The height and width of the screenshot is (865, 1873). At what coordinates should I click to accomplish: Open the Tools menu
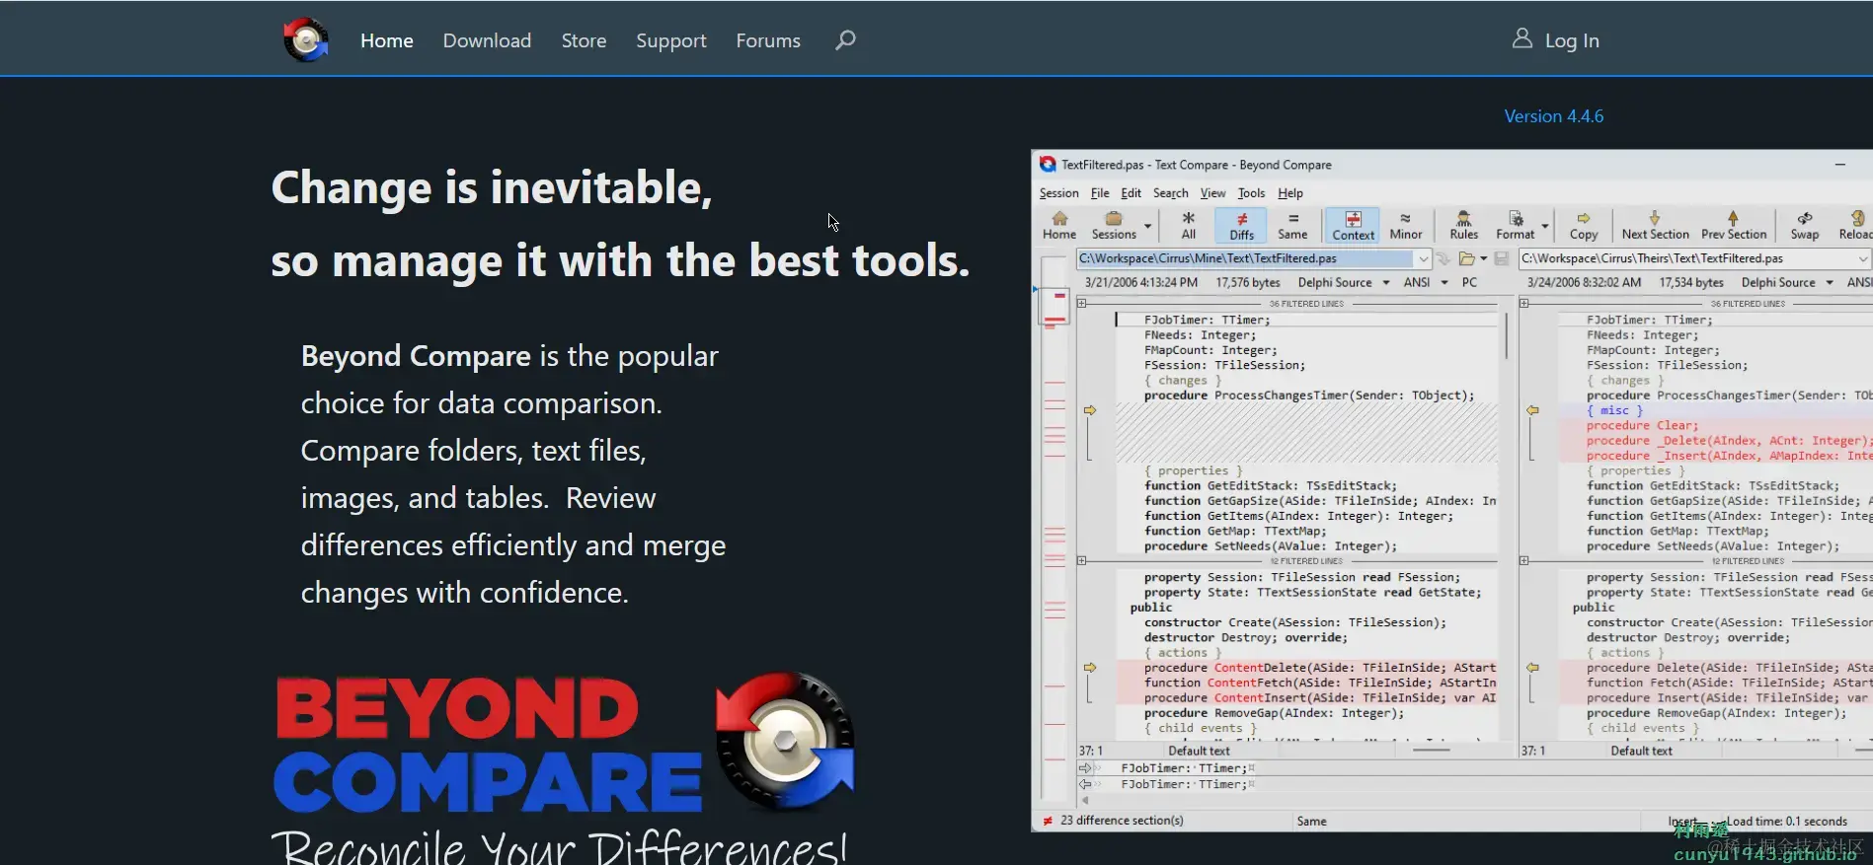point(1251,193)
